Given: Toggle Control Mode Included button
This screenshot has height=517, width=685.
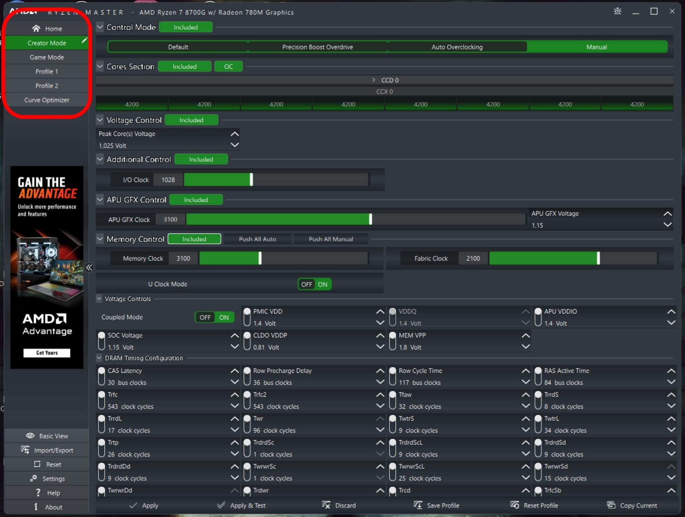Looking at the screenshot, I should coord(186,27).
